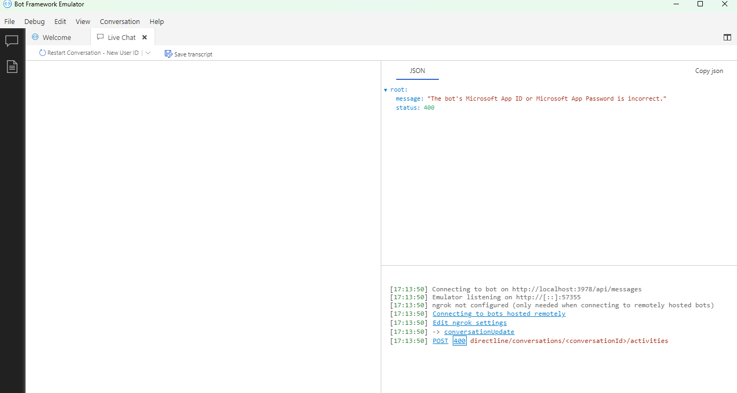This screenshot has height=393, width=737.
Task: Click the Save transcript disk icon
Action: point(169,54)
